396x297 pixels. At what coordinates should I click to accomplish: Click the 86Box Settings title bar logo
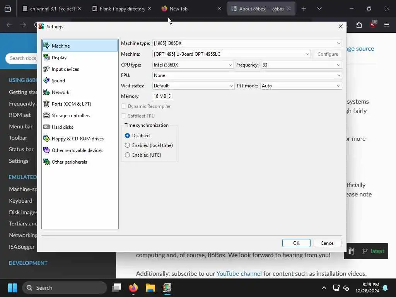41,27
